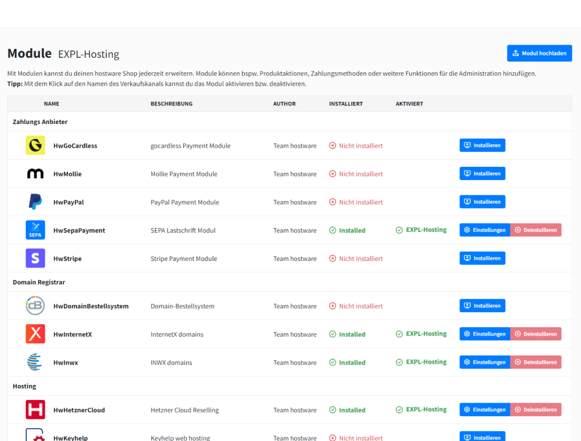Click the HwHetznerCloud module logo
The image size is (581, 441).
35,410
